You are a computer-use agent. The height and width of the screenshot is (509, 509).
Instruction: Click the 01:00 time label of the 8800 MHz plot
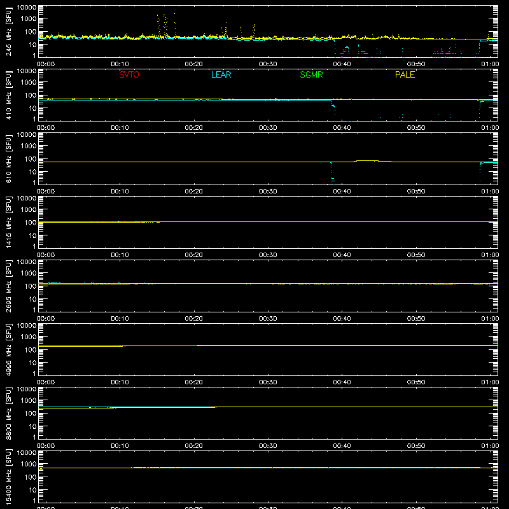[x=490, y=446]
